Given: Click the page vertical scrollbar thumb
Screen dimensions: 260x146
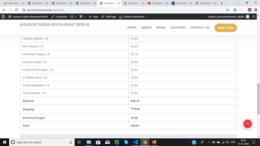Looking at the screenshot, I should (x=258, y=99).
